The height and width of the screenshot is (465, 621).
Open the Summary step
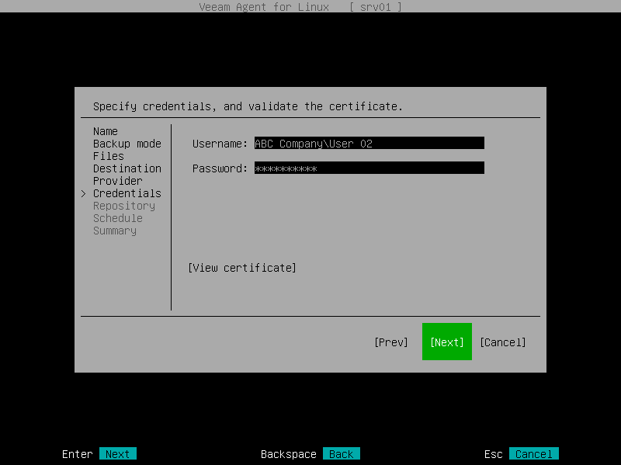pos(114,230)
